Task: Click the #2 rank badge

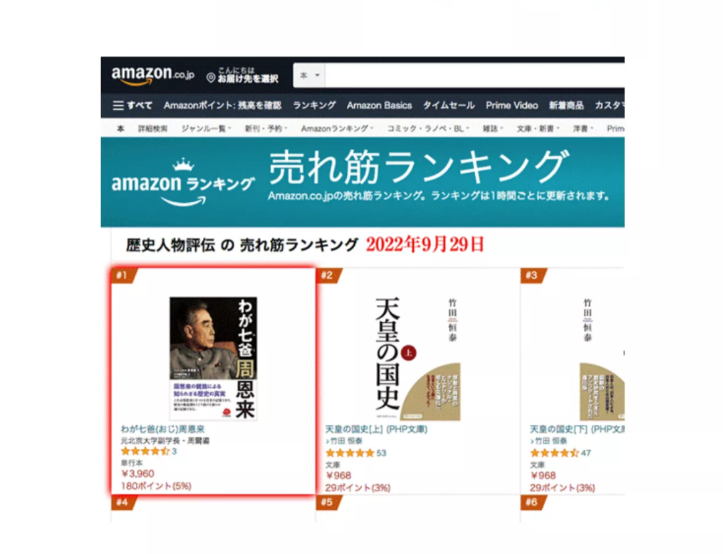Action: coord(328,275)
